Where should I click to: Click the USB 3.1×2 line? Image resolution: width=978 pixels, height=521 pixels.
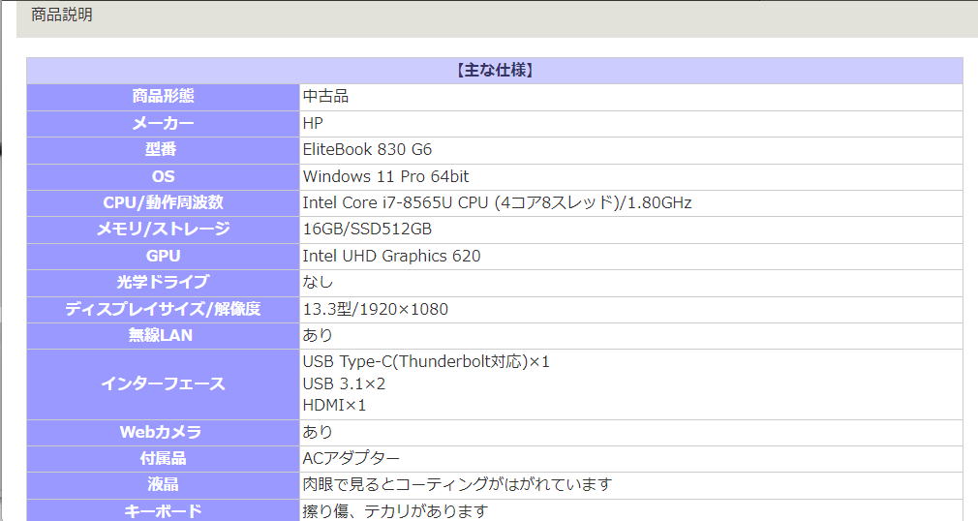click(344, 383)
